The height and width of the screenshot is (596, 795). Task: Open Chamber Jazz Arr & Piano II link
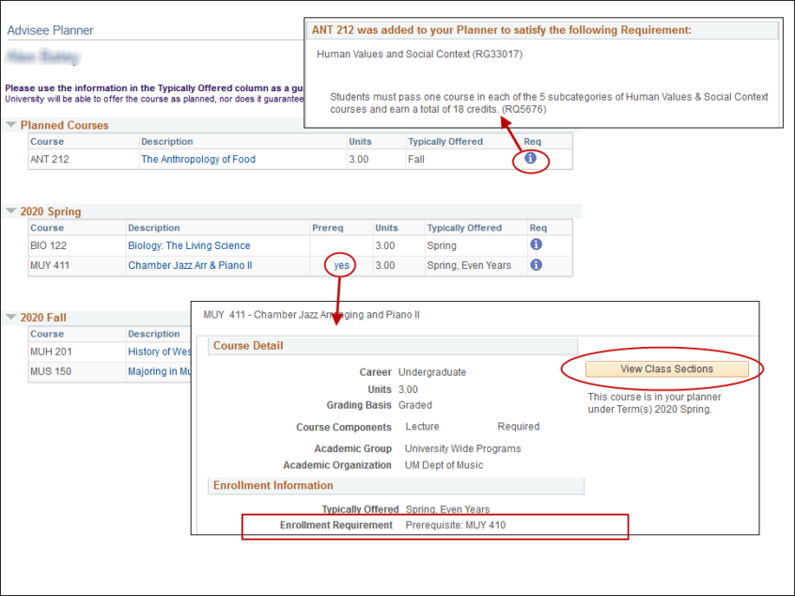click(x=191, y=265)
